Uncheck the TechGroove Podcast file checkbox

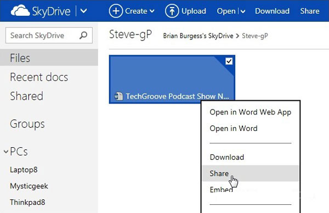[229, 61]
